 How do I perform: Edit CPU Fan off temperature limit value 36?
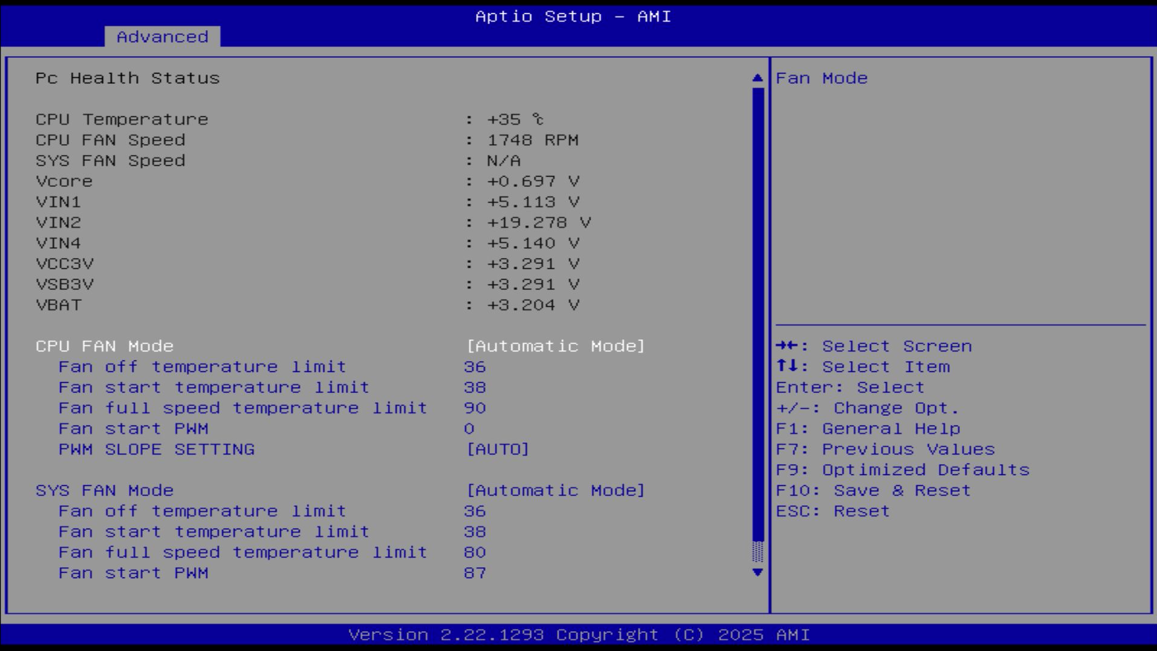click(475, 366)
